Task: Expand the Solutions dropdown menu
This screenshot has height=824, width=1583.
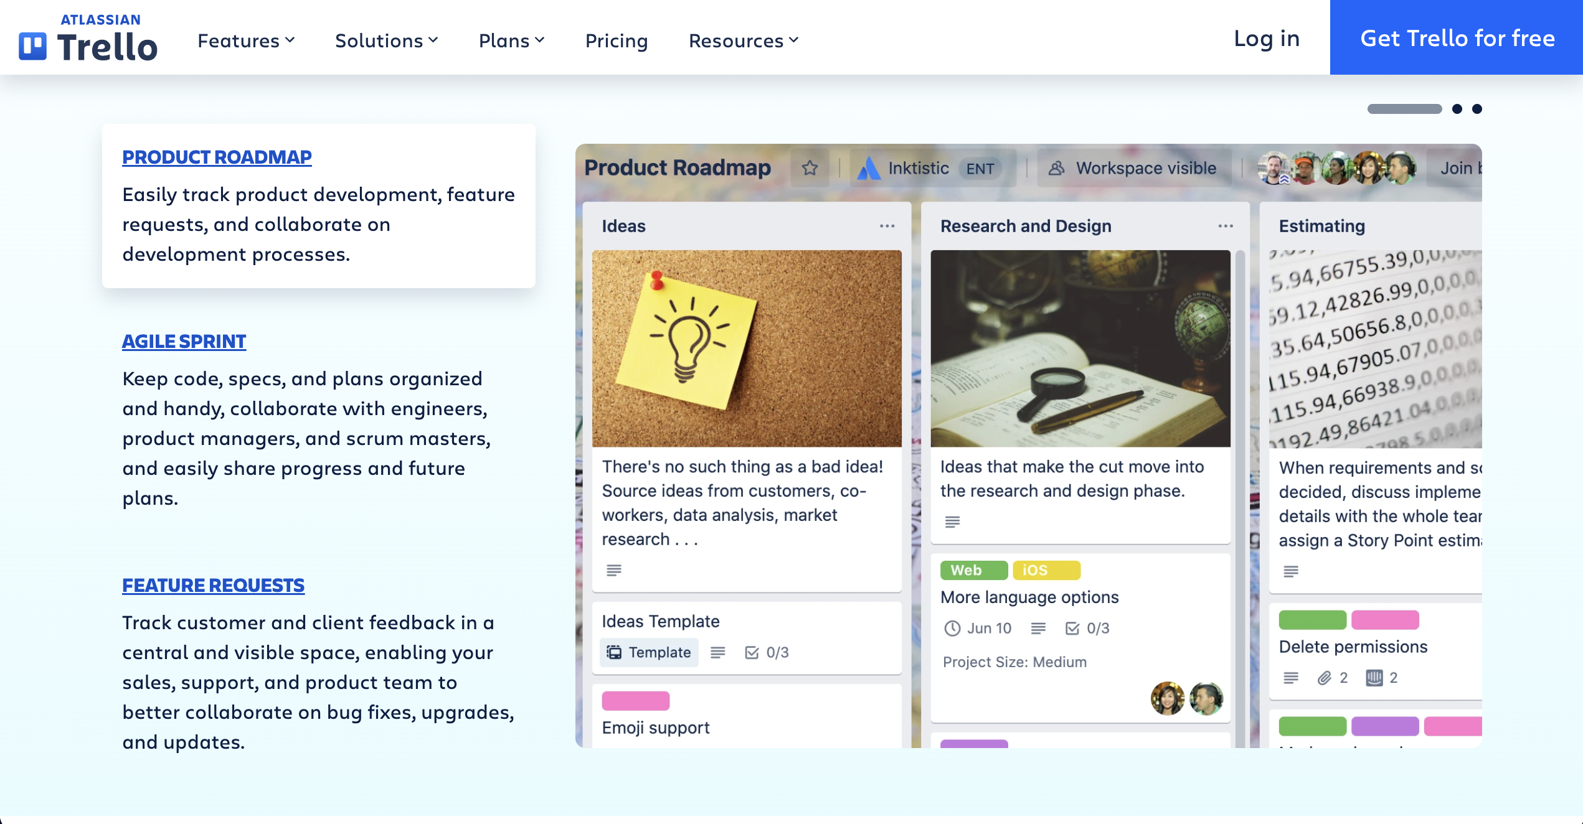Action: (386, 40)
